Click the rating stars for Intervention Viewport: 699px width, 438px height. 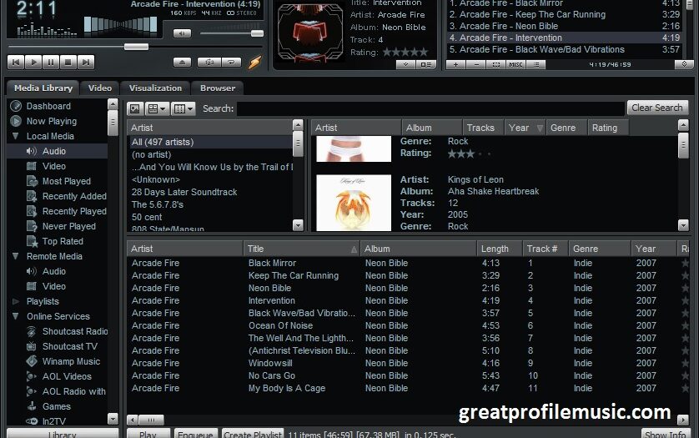click(405, 53)
